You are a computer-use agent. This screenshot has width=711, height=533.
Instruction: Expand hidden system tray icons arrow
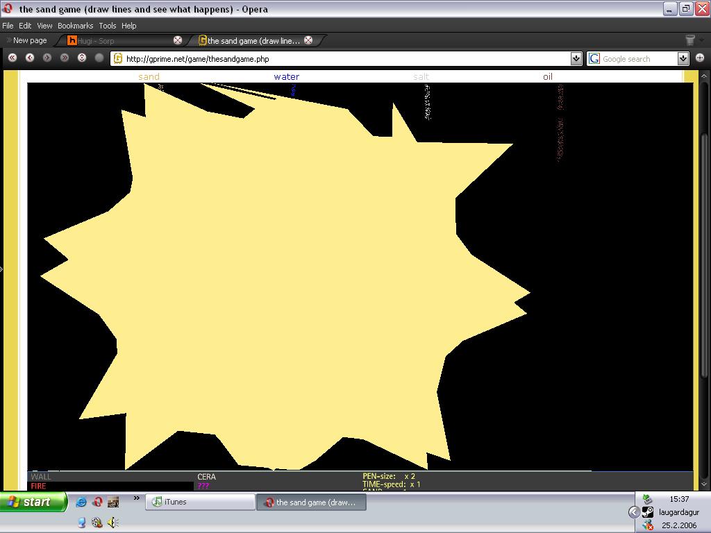[634, 512]
